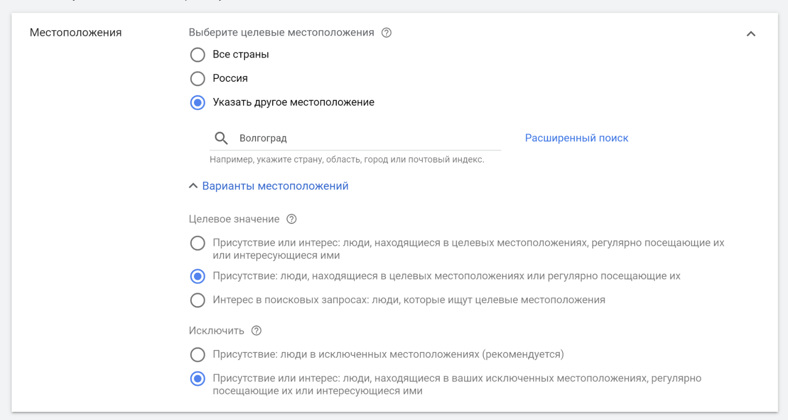Image resolution: width=788 pixels, height=420 pixels.
Task: Open help icon next to Целевое значение
Action: click(x=291, y=219)
